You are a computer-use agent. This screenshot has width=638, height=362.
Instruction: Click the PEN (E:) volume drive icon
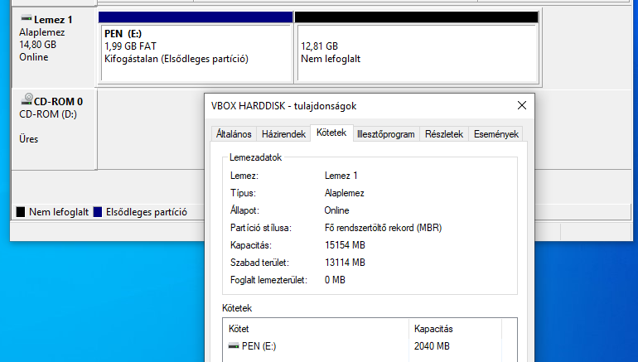(x=234, y=346)
